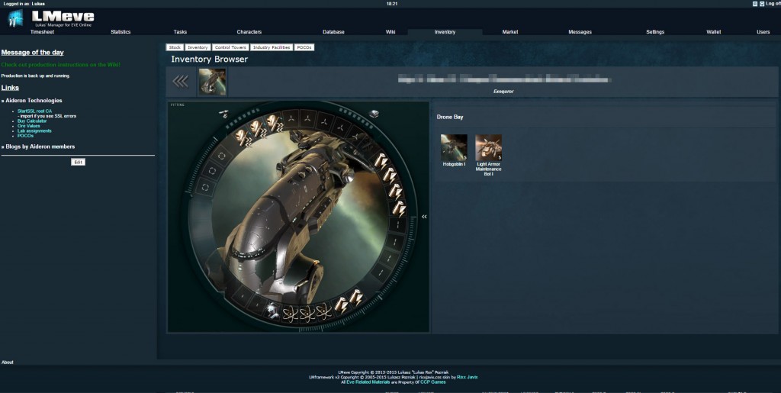Click the Blogs by Aideron members heading
Screen dimensions: 781x393
(x=38, y=147)
